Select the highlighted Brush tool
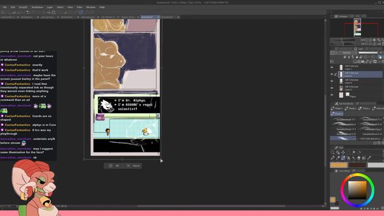The image size is (384, 216). click(x=343, y=158)
